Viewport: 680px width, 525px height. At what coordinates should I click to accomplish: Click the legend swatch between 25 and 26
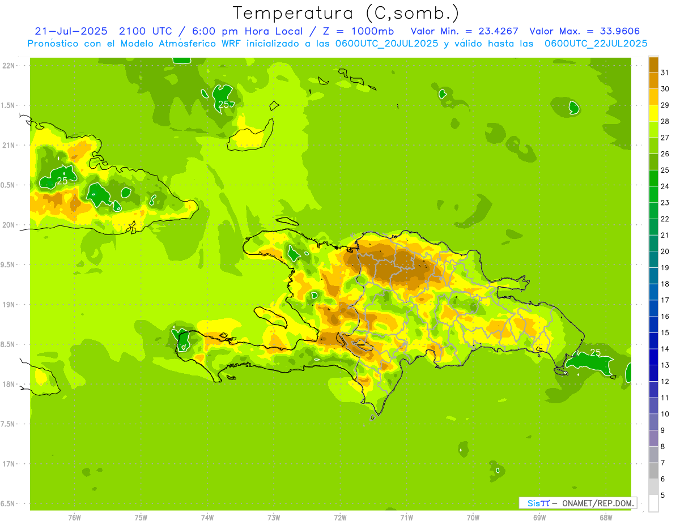click(x=653, y=162)
